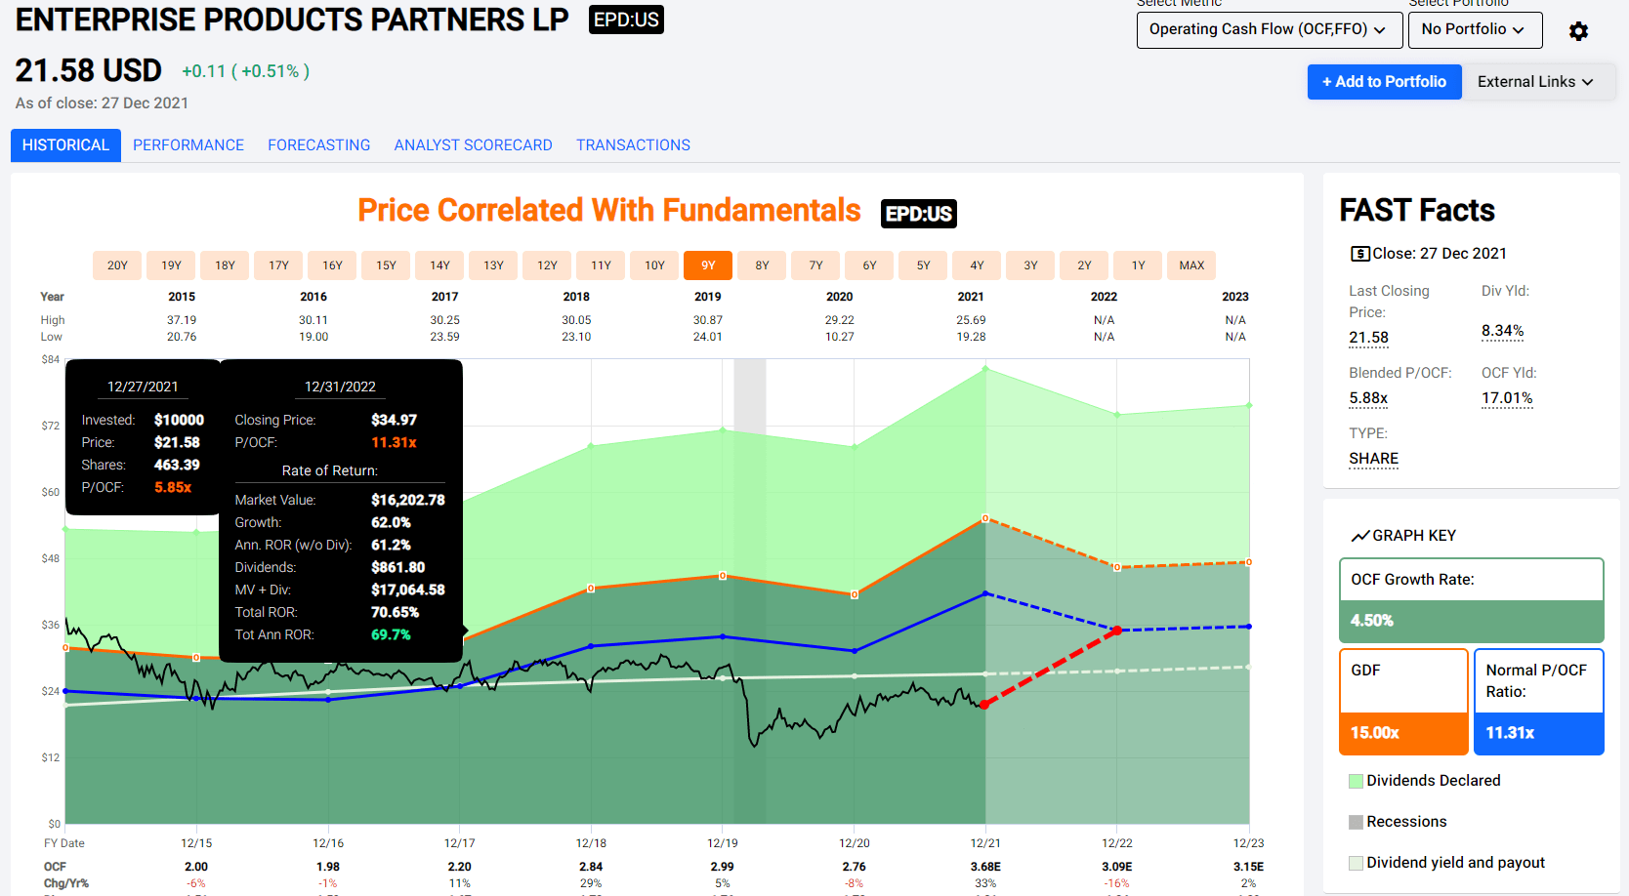Toggle Recessions legend checkbox

click(1356, 822)
